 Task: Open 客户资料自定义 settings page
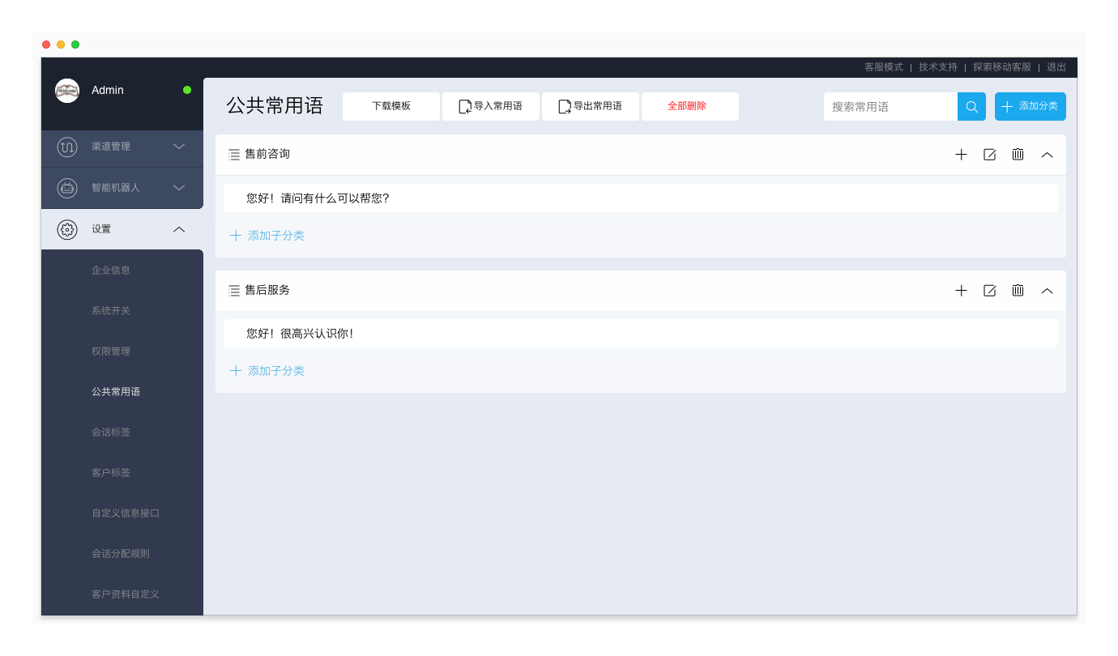[126, 594]
